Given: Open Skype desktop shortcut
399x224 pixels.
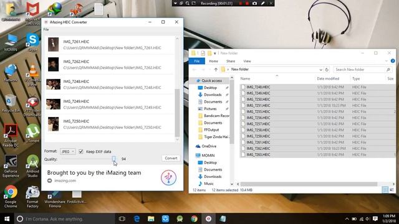Looking at the screenshot, I should (32, 42).
